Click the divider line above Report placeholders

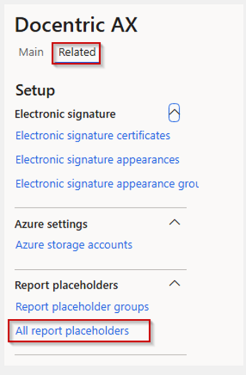(x=101, y=269)
